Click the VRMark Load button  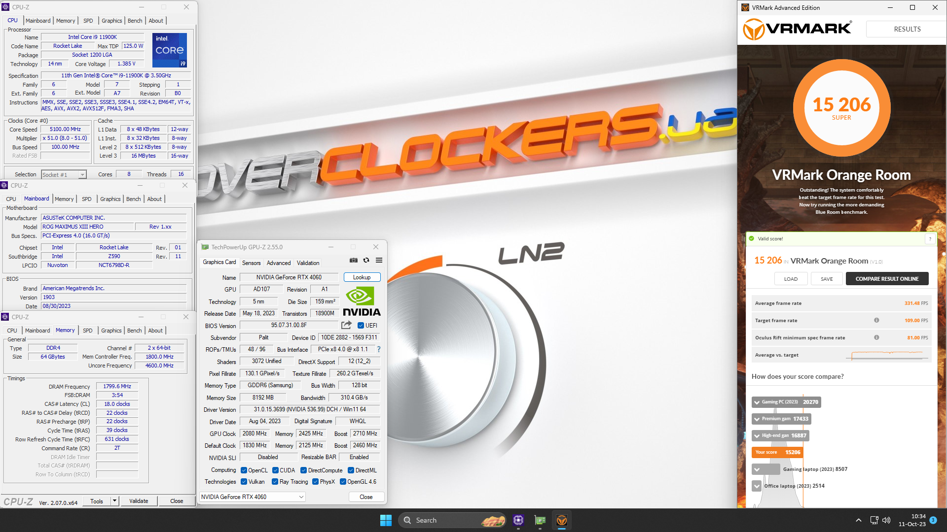(791, 279)
